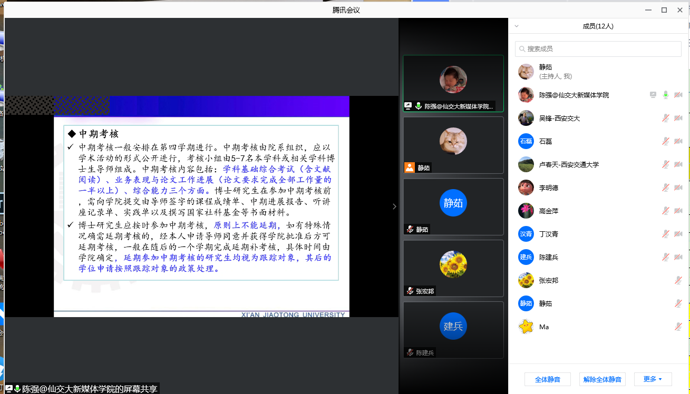The image size is (690, 394).
Task: Toggle 高金萍's camera in member list
Action: (x=678, y=211)
